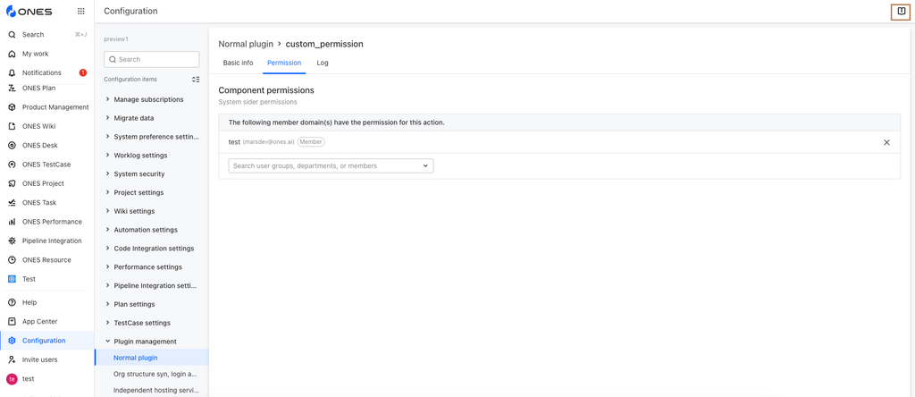915x397 pixels.
Task: Click the Component permissions heading
Action: point(266,90)
